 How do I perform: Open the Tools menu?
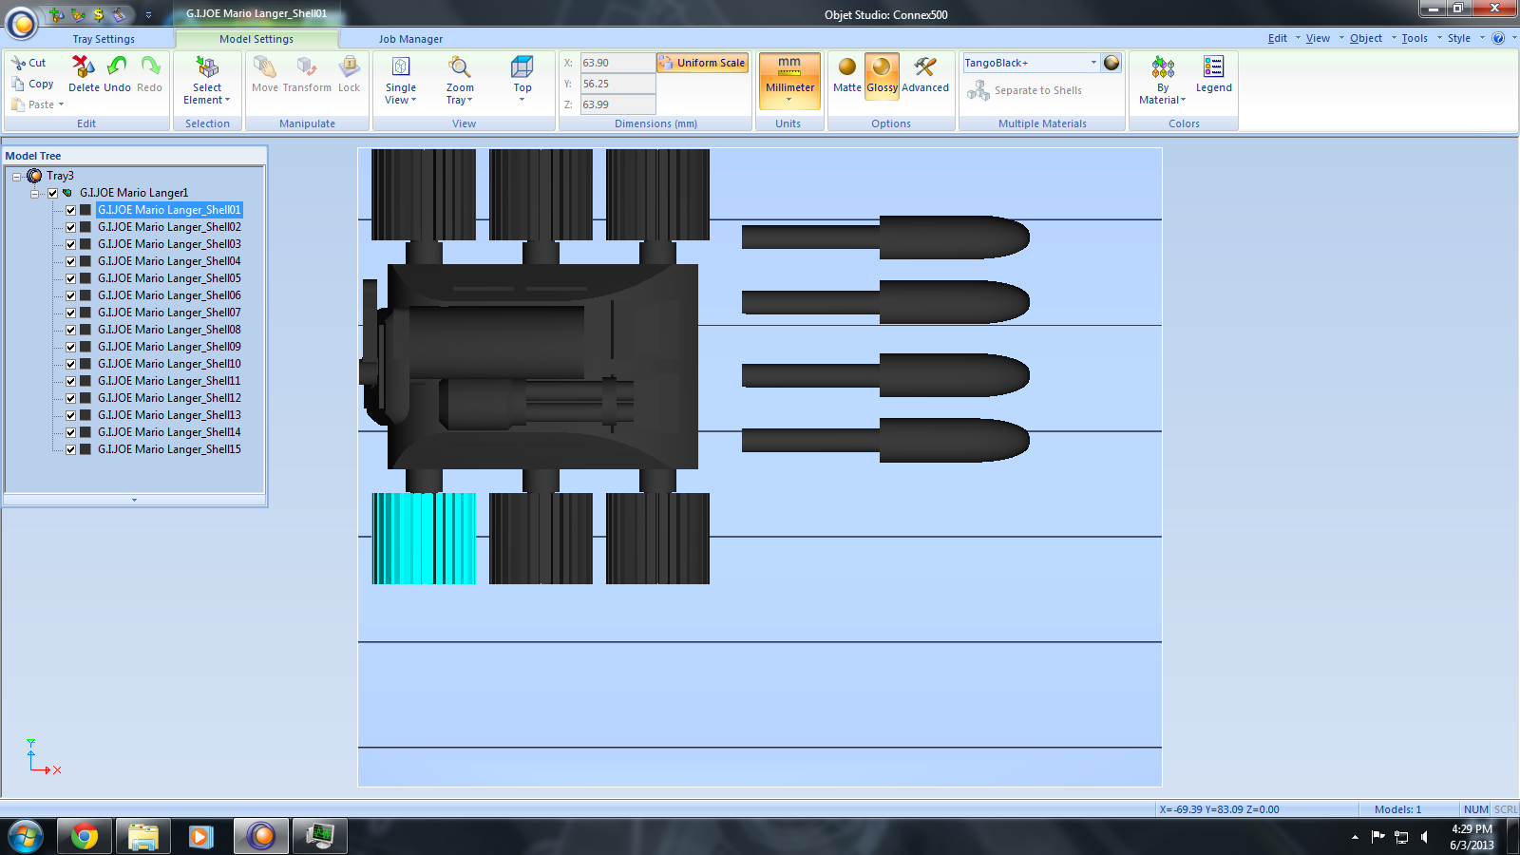click(x=1415, y=38)
